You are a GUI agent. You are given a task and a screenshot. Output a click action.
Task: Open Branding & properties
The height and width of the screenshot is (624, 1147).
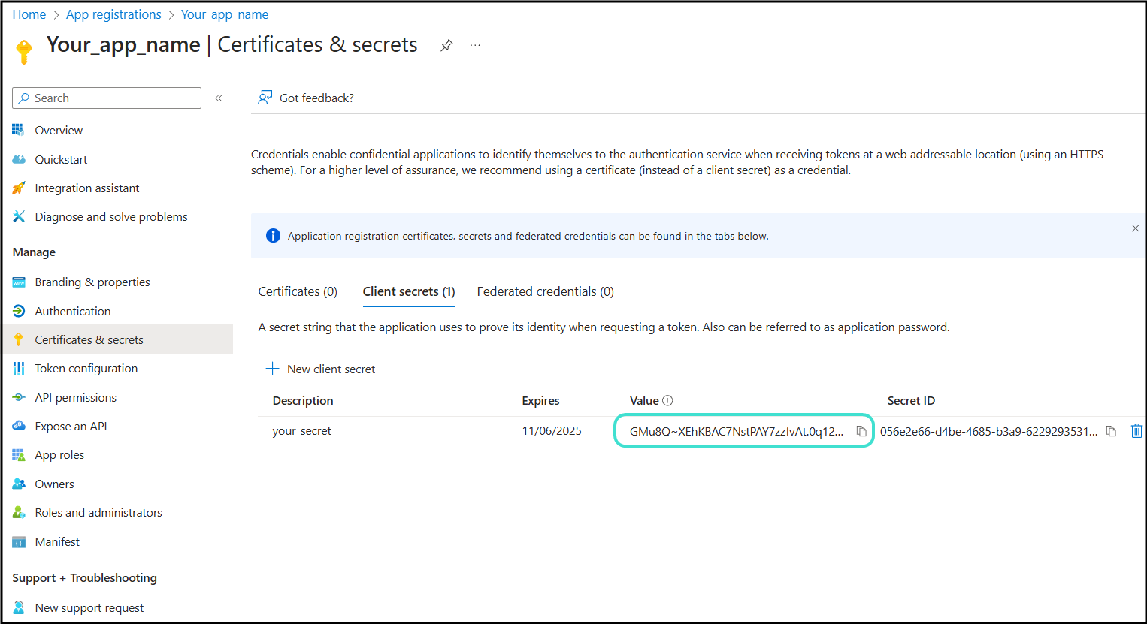tap(92, 282)
